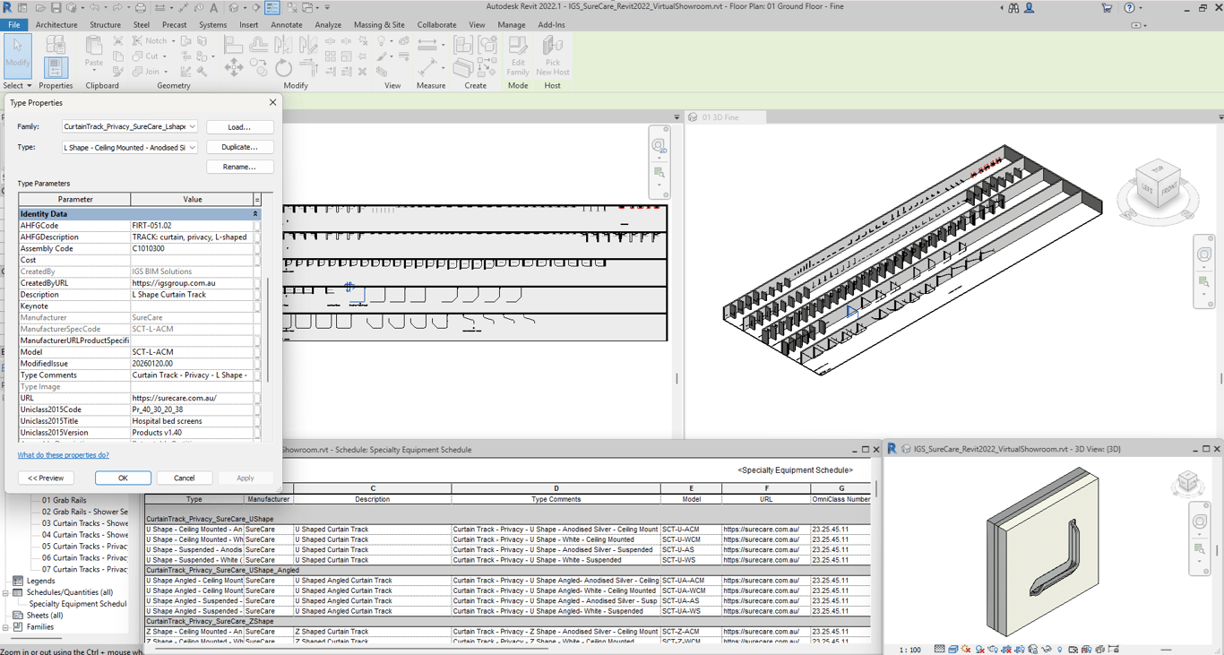
Task: Click the Pick New Host button
Action: 553,56
